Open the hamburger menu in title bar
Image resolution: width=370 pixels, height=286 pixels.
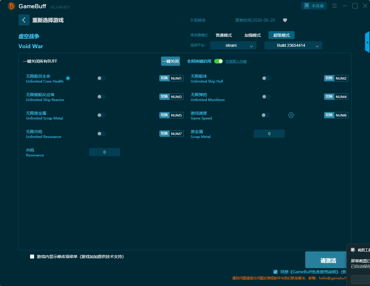334,6
